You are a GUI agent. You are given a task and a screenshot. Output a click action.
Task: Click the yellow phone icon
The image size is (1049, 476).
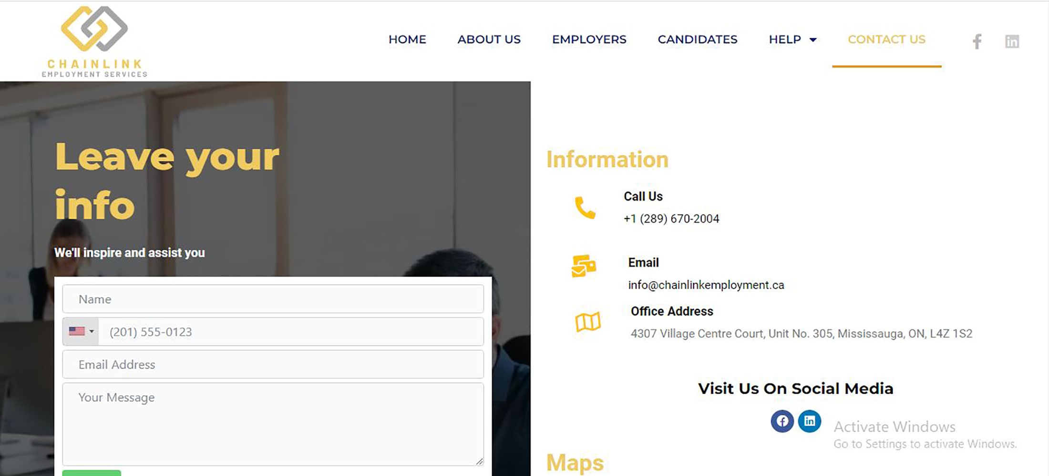pyautogui.click(x=585, y=208)
